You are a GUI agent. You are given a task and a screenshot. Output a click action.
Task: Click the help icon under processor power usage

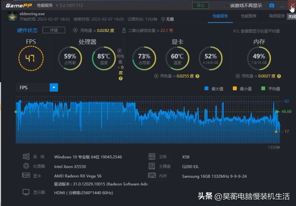tap(120, 78)
